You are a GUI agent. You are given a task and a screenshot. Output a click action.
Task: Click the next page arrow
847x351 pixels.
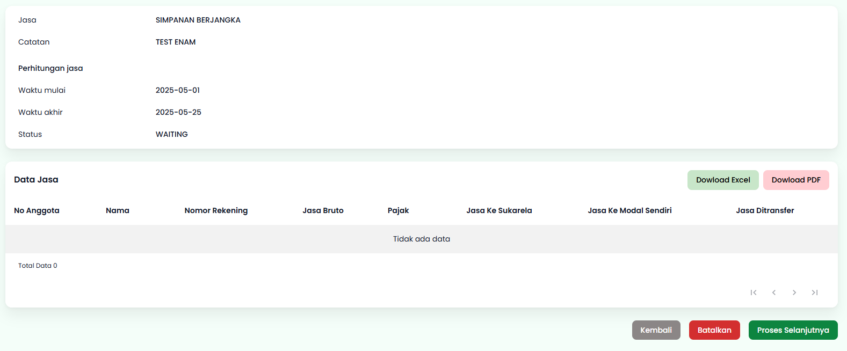pyautogui.click(x=794, y=292)
